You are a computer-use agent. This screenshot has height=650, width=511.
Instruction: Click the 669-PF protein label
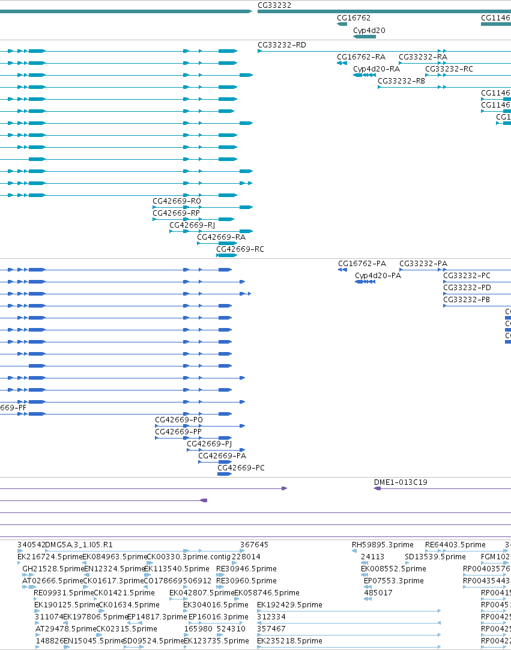(x=13, y=408)
